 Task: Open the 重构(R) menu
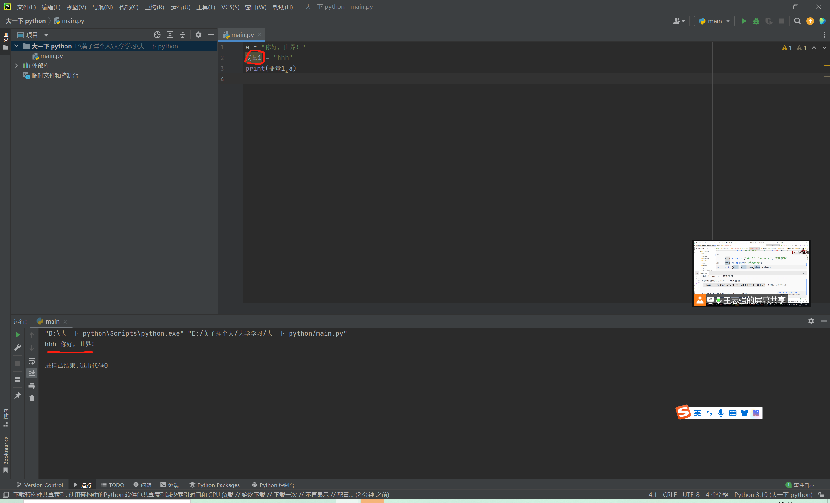coord(154,7)
